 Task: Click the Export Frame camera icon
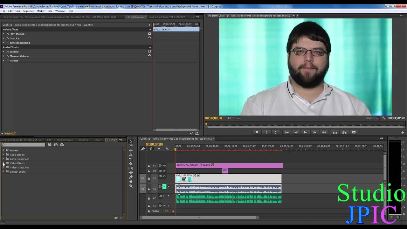(x=354, y=132)
